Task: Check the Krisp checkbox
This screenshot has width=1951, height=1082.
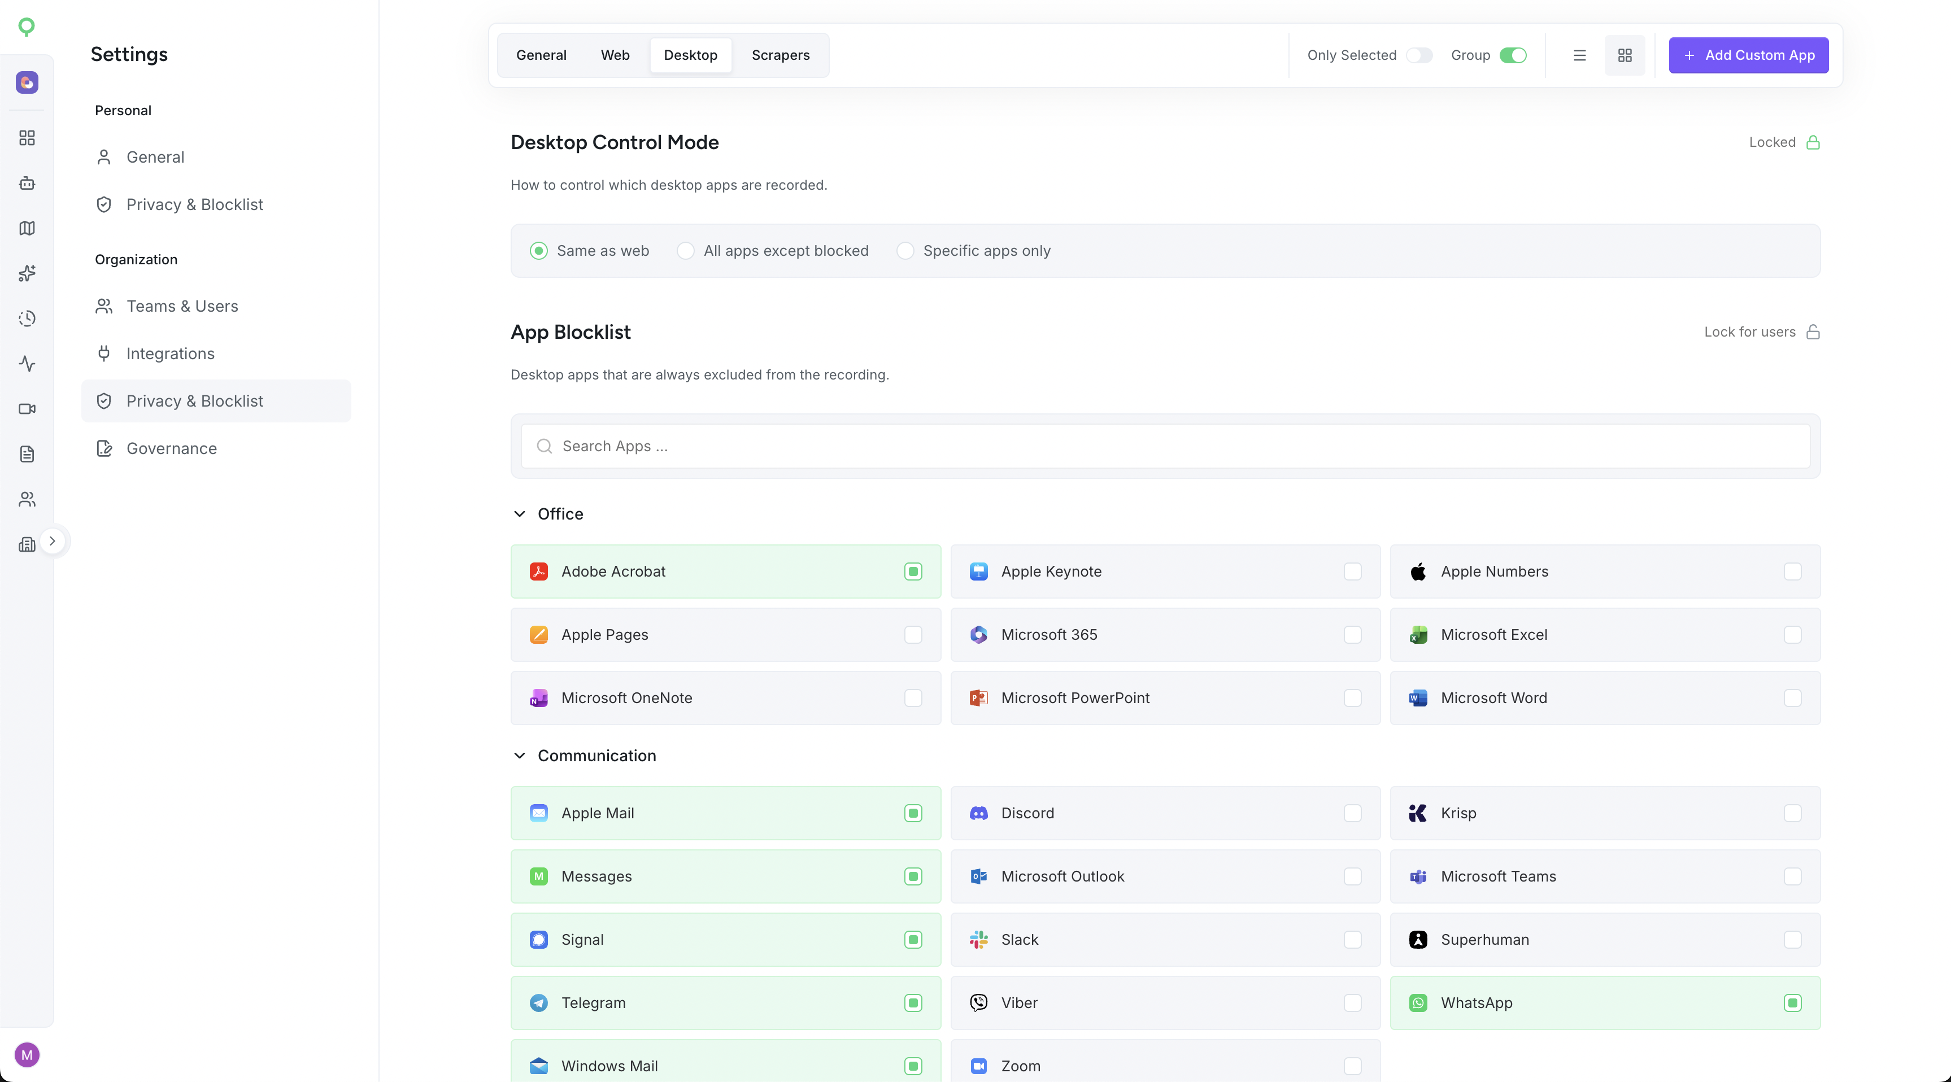Action: pos(1793,813)
